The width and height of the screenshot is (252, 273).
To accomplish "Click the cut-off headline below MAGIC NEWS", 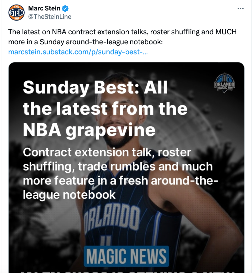I will pos(126,271).
